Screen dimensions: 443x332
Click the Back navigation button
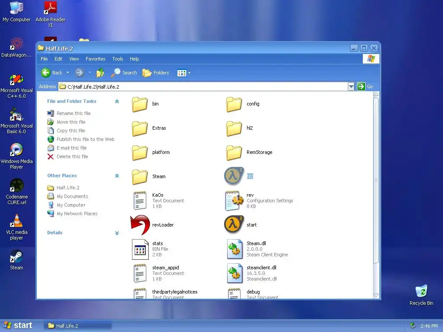[52, 73]
